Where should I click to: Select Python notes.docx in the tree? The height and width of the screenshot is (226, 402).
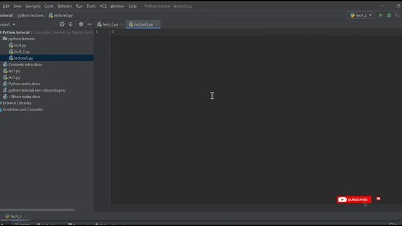pos(24,83)
